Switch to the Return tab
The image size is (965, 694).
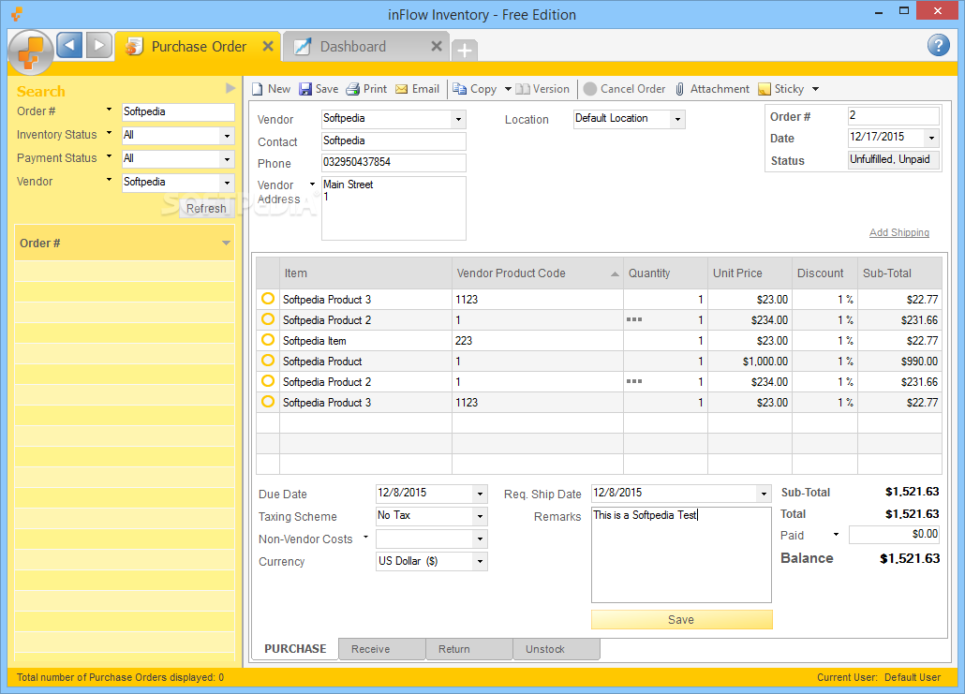tap(469, 649)
